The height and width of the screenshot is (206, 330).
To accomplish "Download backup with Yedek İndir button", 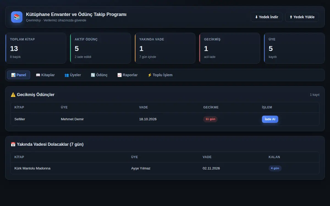I will pyautogui.click(x=266, y=17).
